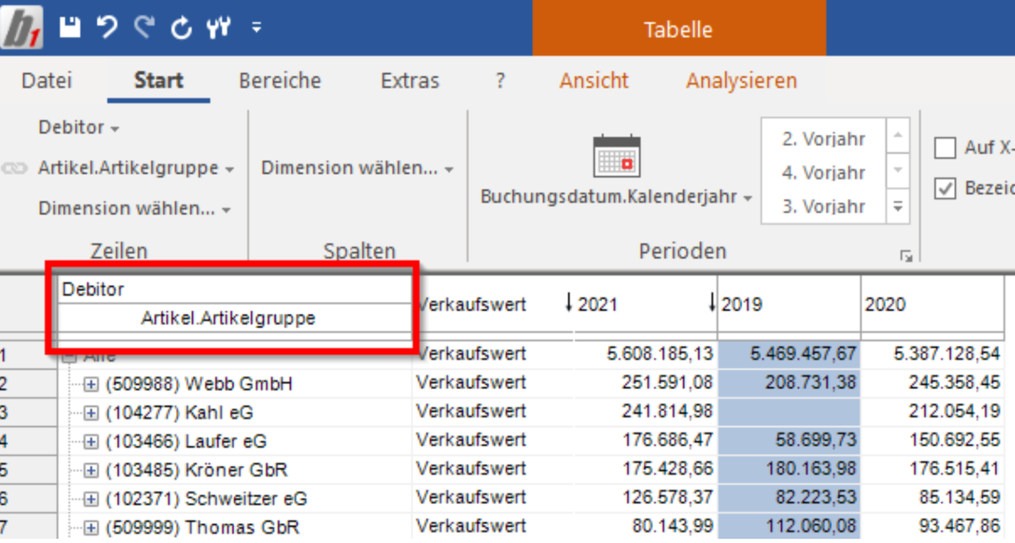The image size is (1015, 543).
Task: Open the quick access toolbar customize arrow
Action: coord(257,27)
